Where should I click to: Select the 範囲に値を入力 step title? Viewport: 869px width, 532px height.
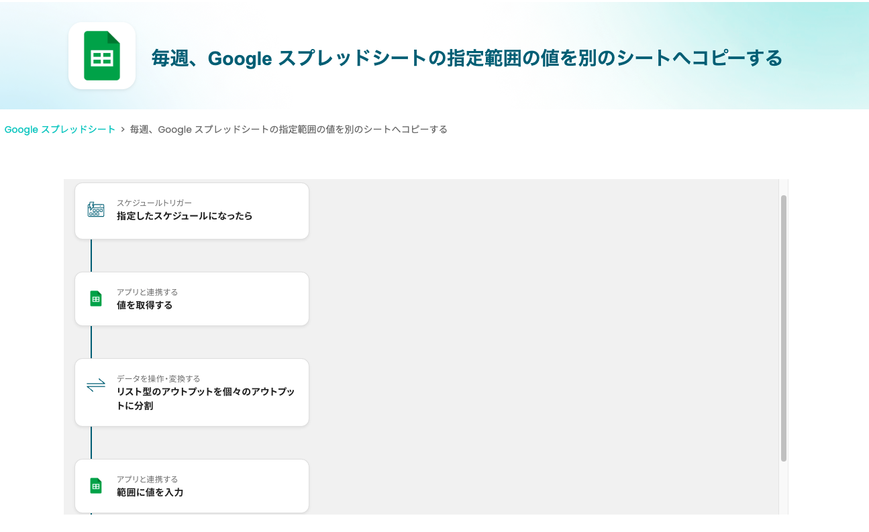click(150, 492)
